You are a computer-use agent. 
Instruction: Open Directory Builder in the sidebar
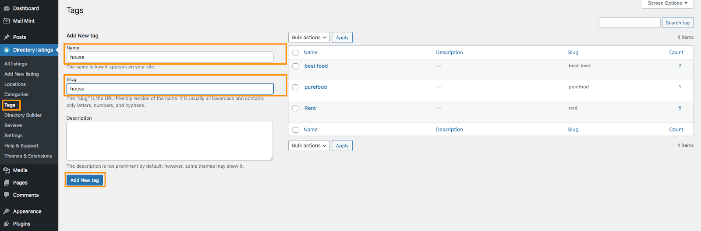tap(23, 115)
